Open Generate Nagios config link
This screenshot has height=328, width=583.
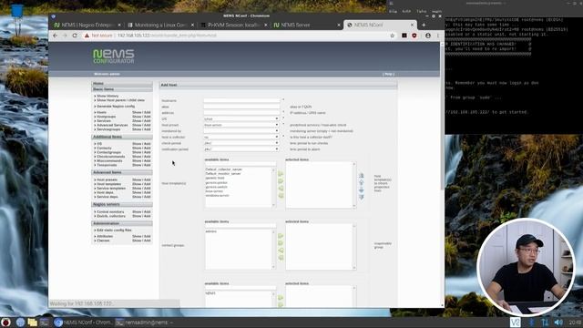point(116,107)
